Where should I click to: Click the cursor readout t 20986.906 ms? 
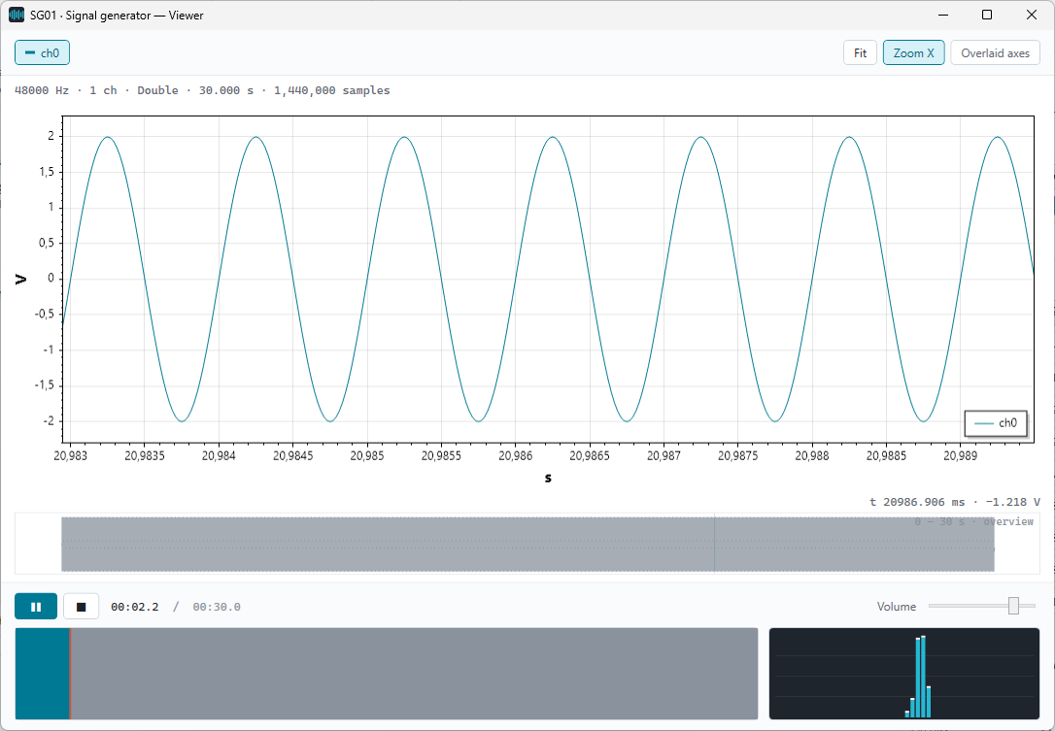click(955, 502)
